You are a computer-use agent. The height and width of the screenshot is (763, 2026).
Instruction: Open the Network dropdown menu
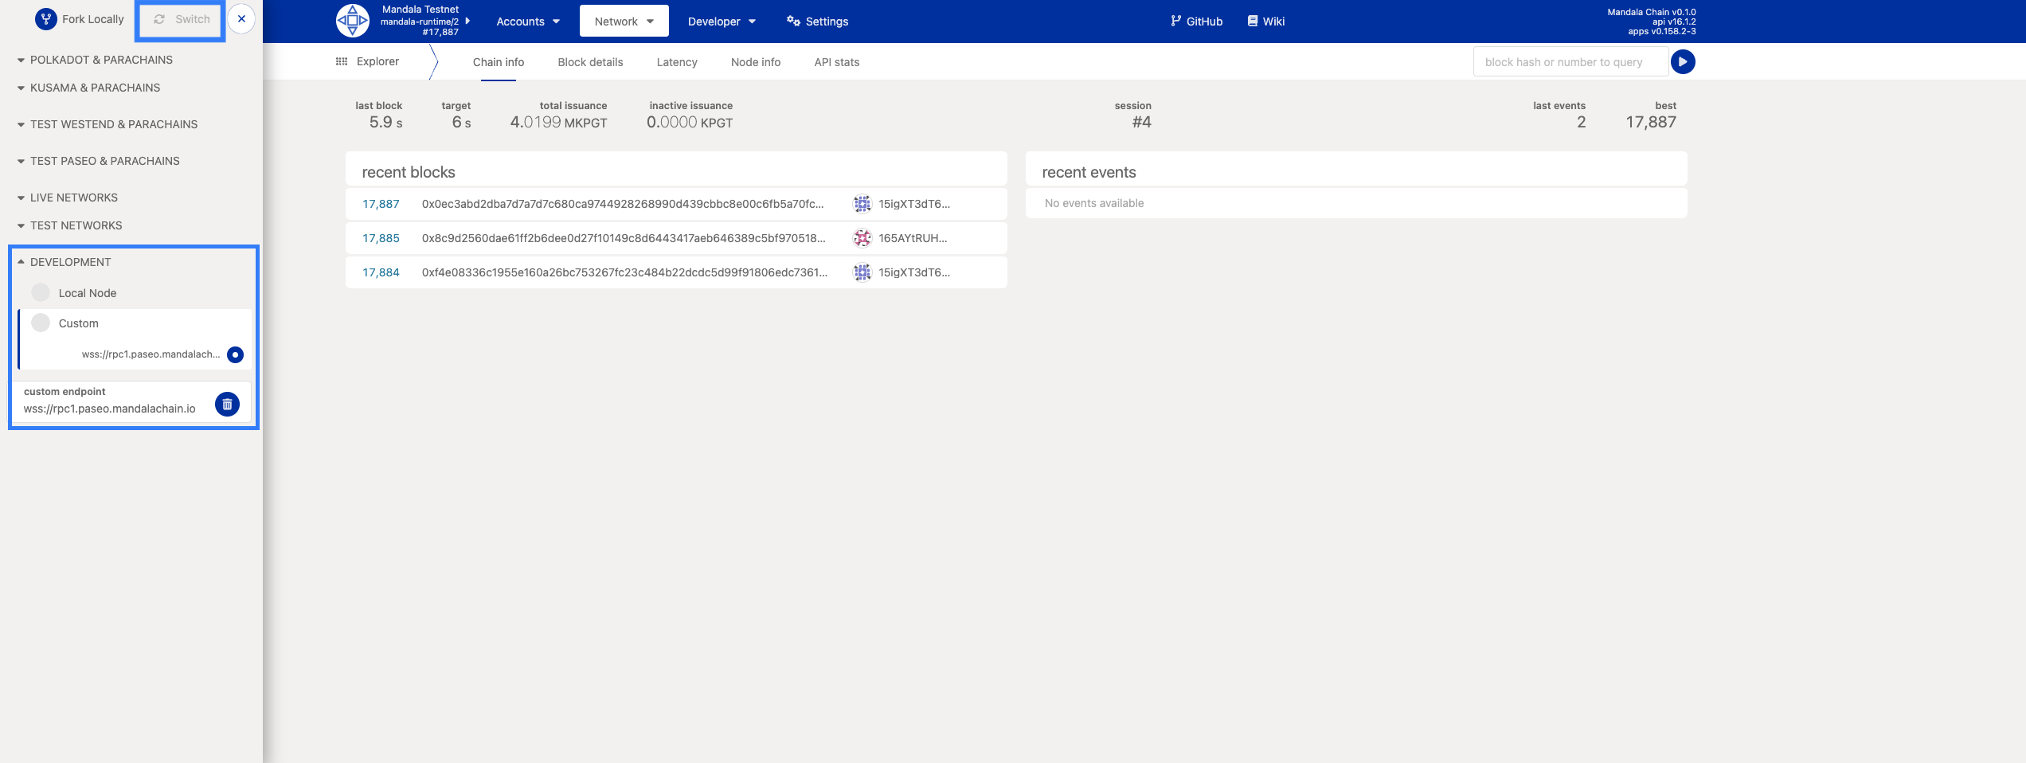click(x=624, y=22)
